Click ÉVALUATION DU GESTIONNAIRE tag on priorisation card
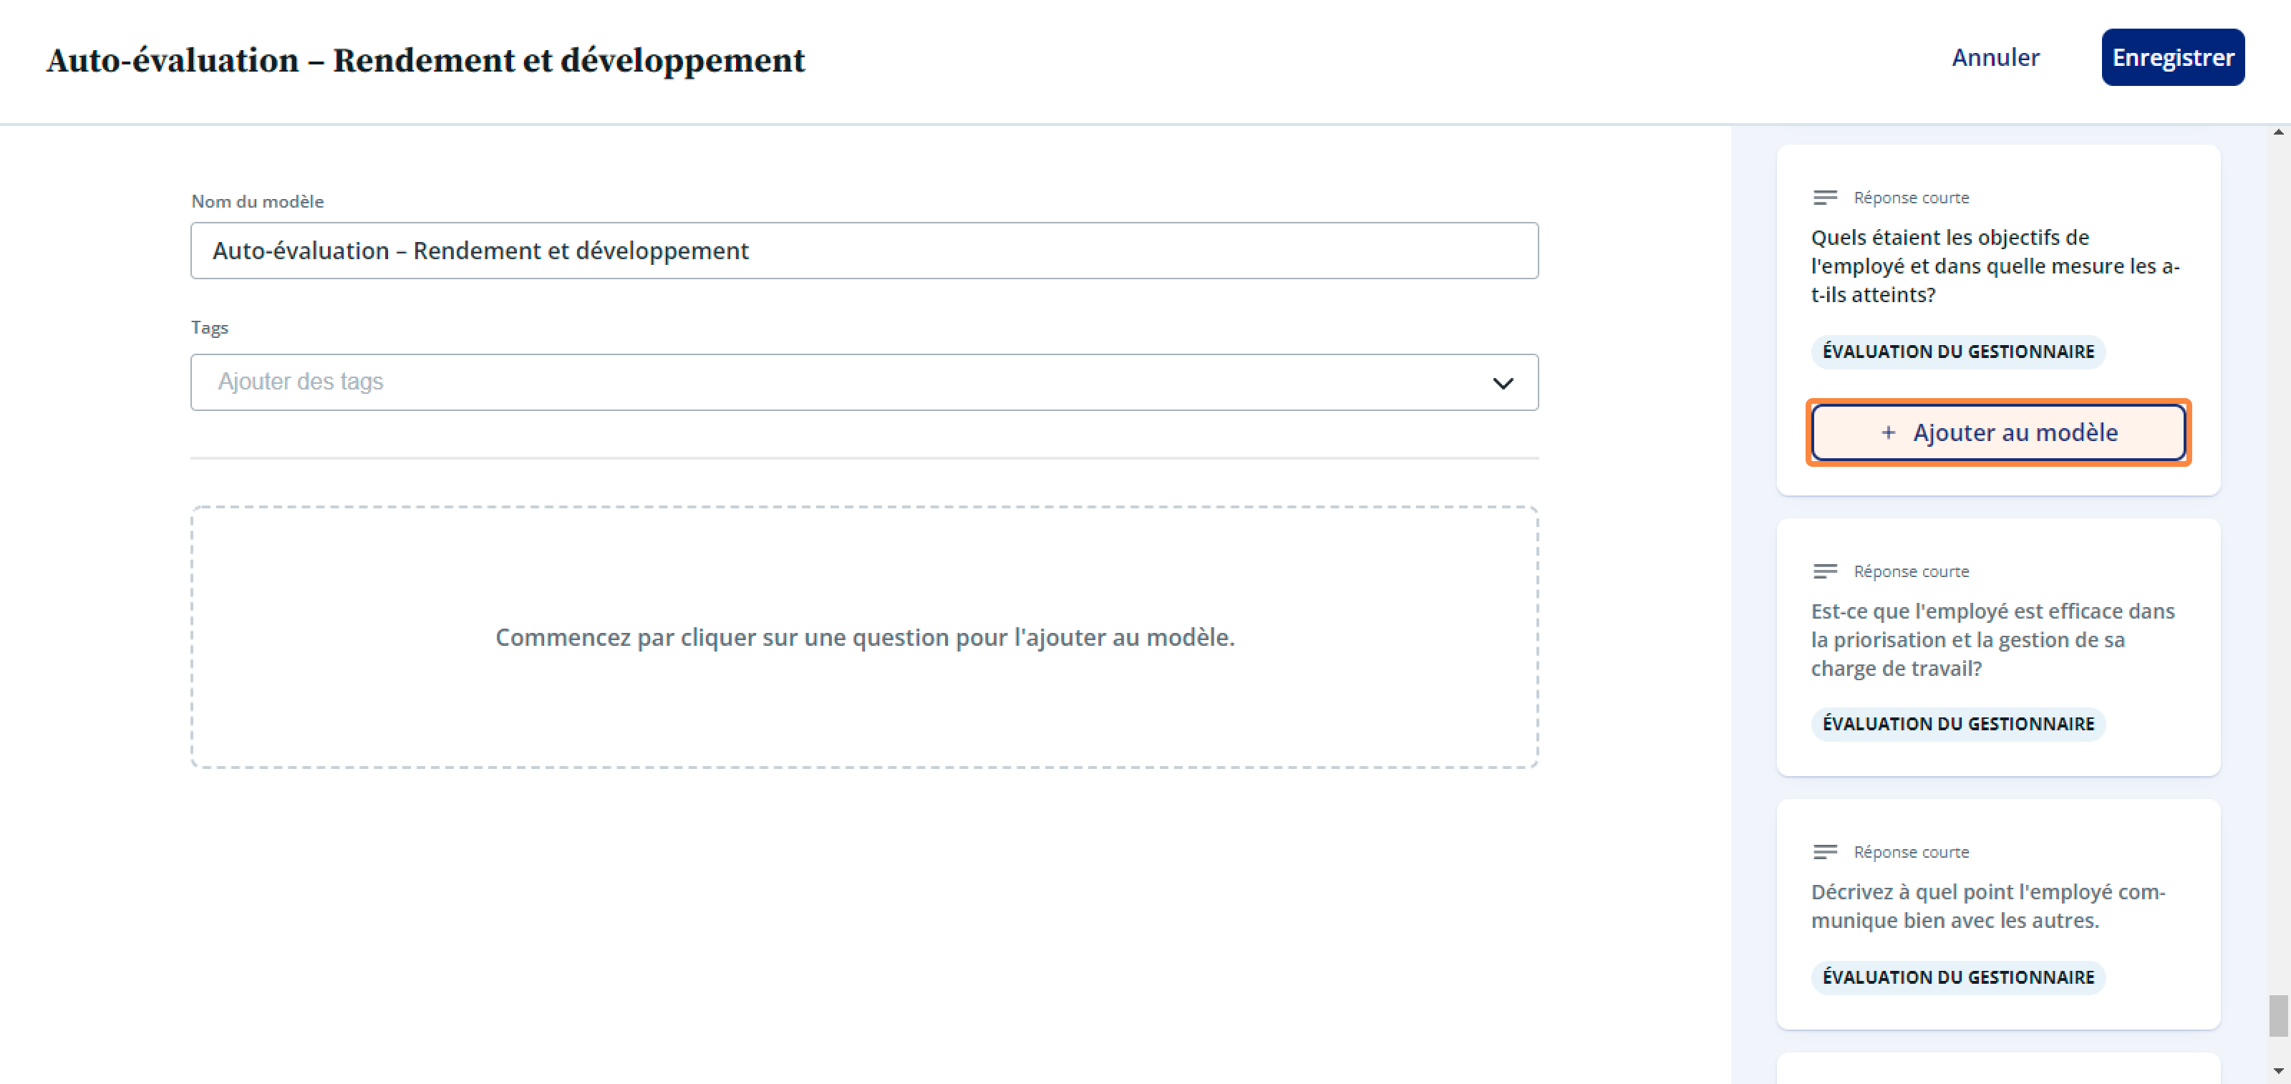 [1957, 724]
